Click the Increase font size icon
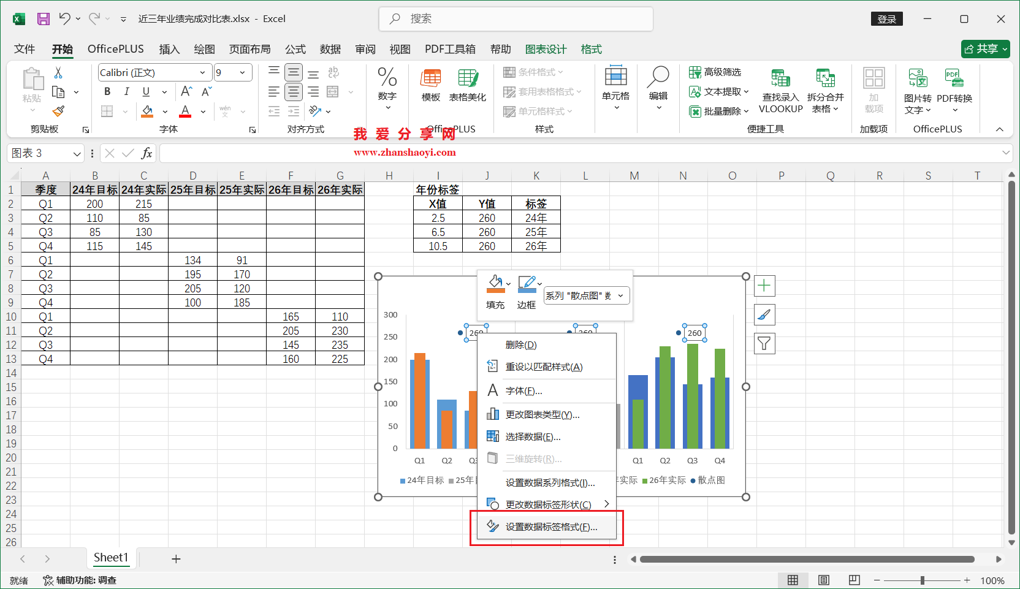This screenshot has width=1020, height=589. pos(187,91)
